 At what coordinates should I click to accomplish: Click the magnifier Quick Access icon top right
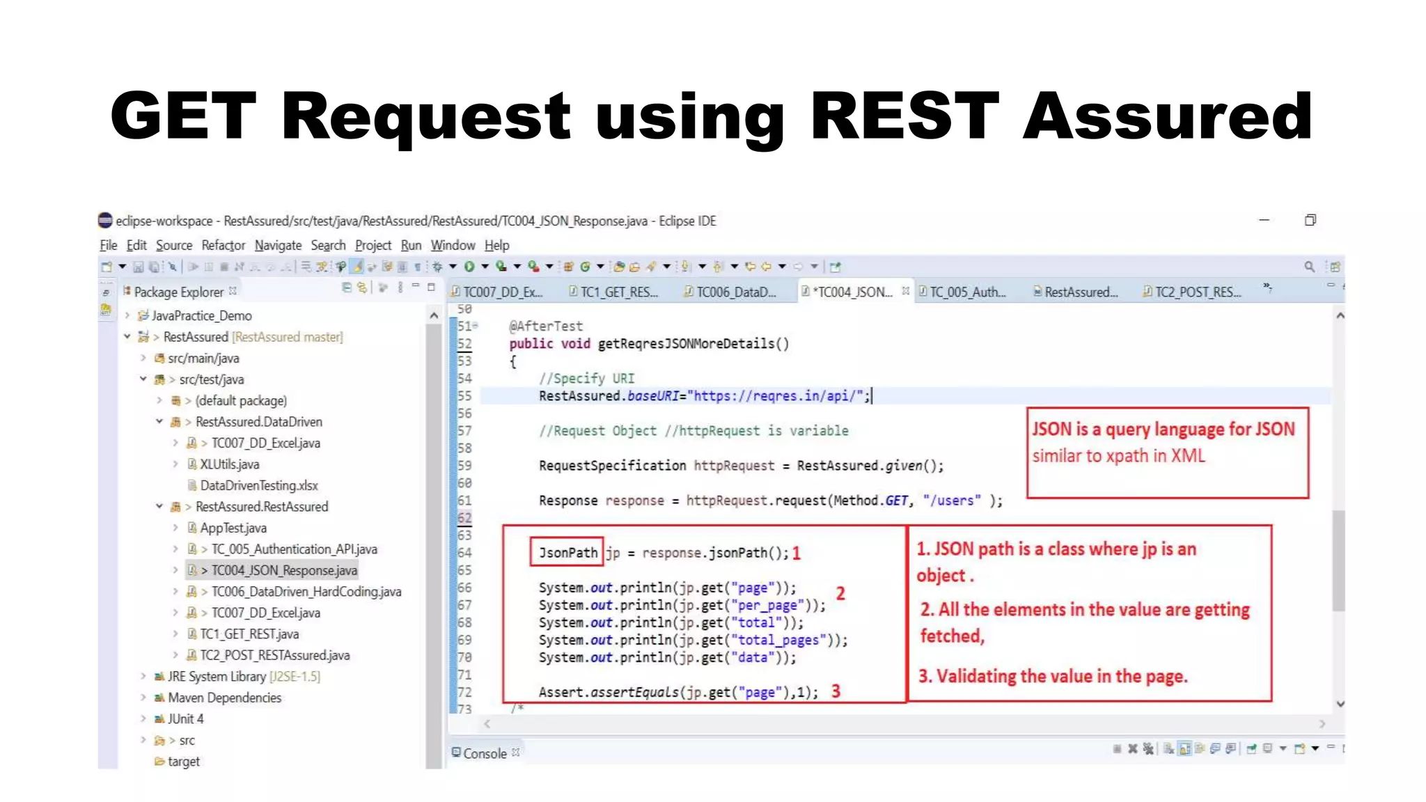coord(1309,267)
